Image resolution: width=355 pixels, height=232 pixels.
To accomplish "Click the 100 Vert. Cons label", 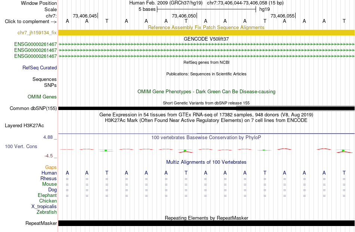I will 21,146.
